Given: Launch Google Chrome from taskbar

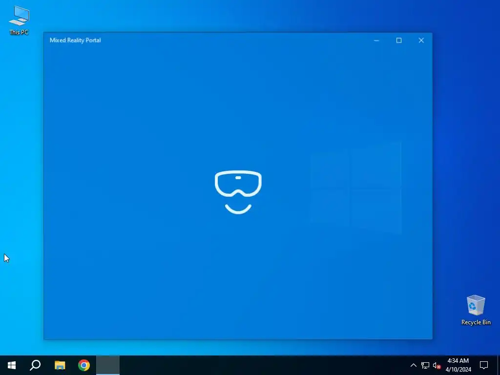Looking at the screenshot, I should [84, 365].
